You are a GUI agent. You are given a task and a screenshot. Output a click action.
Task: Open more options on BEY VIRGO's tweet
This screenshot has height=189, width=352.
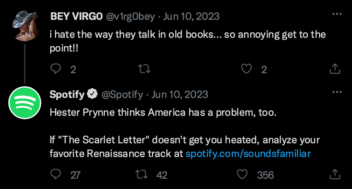337,14
